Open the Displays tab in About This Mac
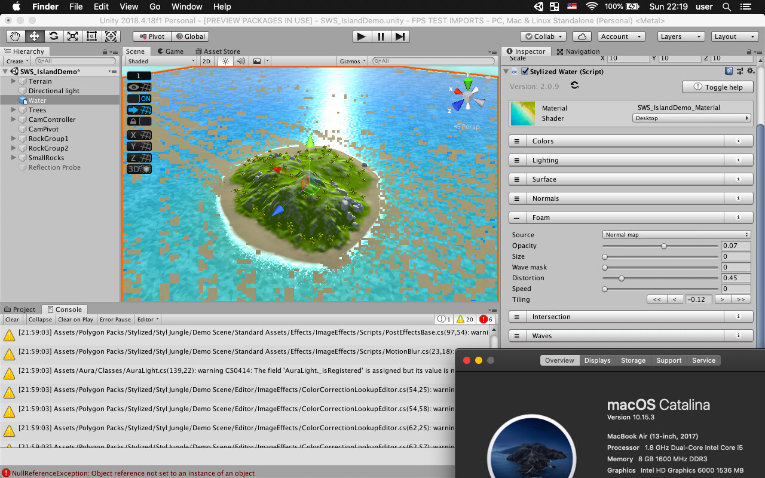Image resolution: width=765 pixels, height=478 pixels. [597, 360]
